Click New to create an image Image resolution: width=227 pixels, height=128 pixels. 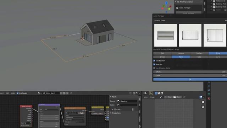point(168,97)
